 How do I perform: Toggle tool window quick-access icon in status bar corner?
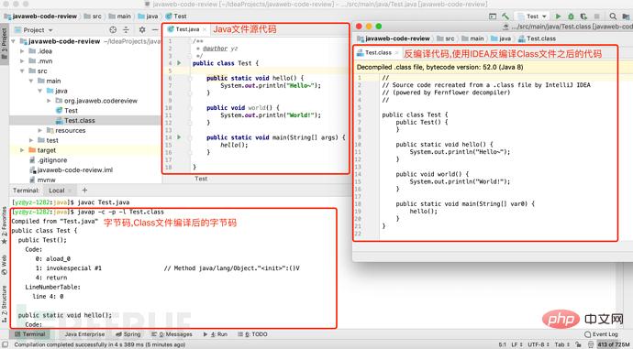(x=6, y=344)
